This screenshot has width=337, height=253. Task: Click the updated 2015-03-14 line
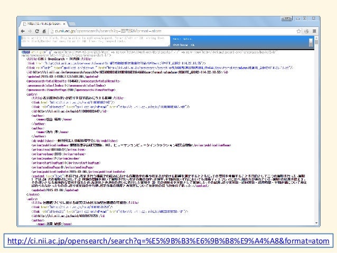click(63, 77)
